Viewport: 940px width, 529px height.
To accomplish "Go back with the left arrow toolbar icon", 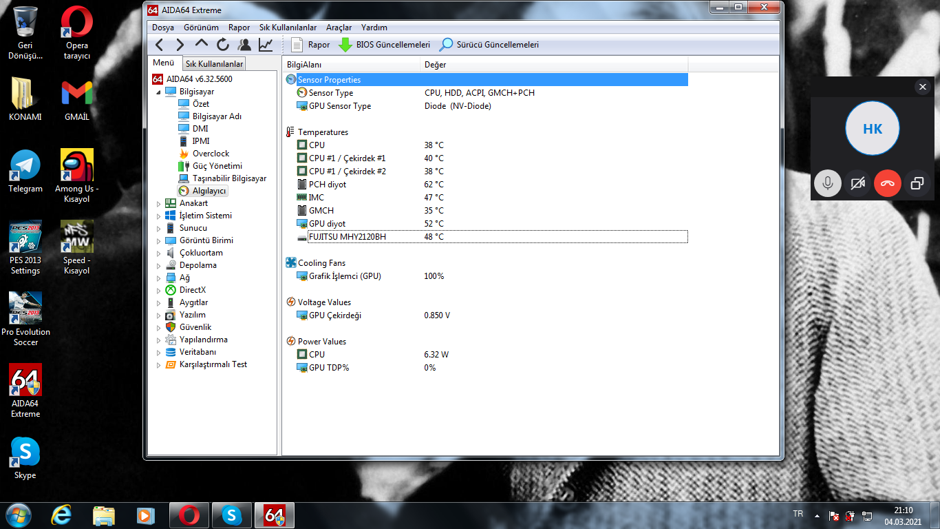I will (x=159, y=45).
